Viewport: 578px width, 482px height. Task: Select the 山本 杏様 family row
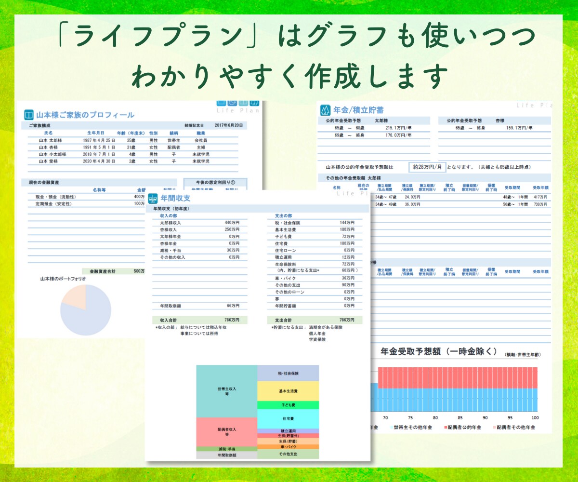point(133,147)
